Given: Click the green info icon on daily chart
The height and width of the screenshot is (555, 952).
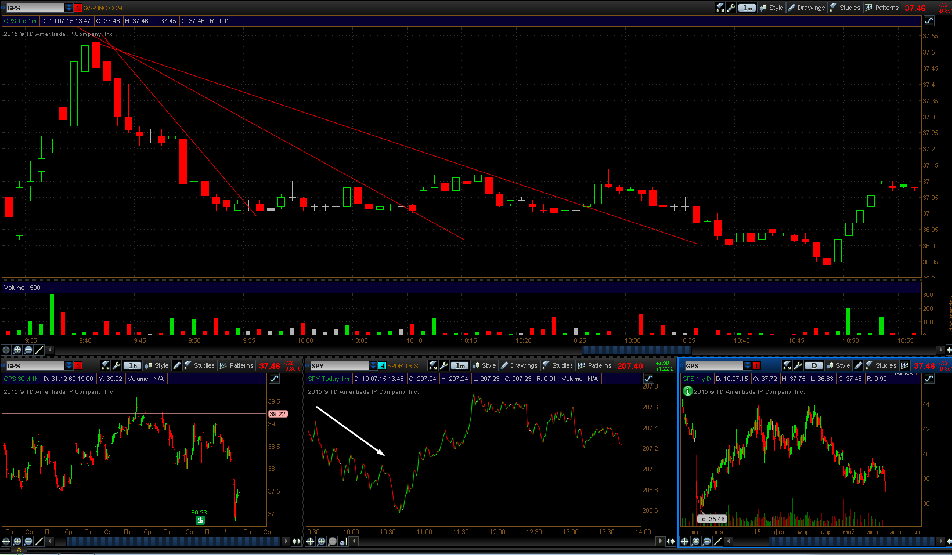Looking at the screenshot, I should coord(688,391).
